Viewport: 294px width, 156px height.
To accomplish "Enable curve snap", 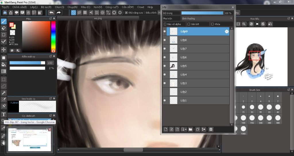I will pyautogui.click(x=108, y=13).
